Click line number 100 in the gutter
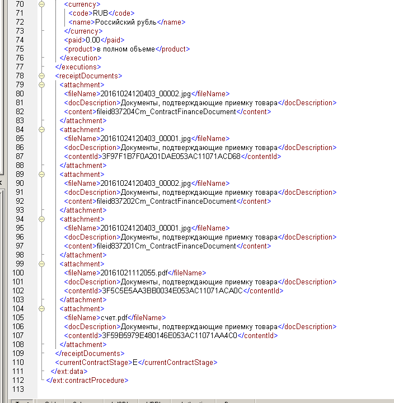 click(18, 273)
